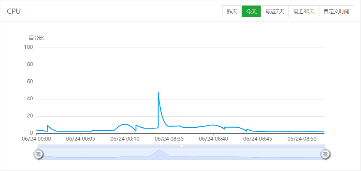
Task: Click the peak in the overview minimap
Action: [x=159, y=150]
